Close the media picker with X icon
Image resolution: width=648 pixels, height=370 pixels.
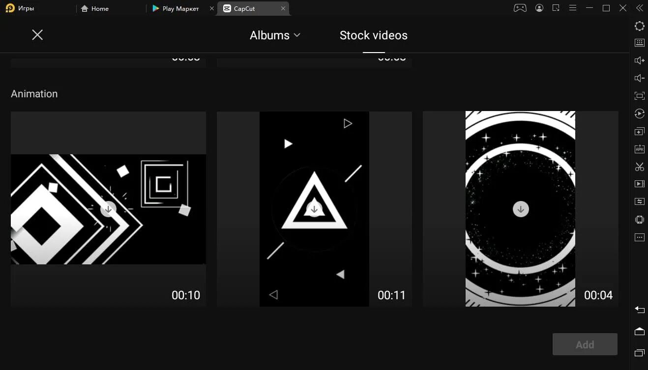(37, 34)
